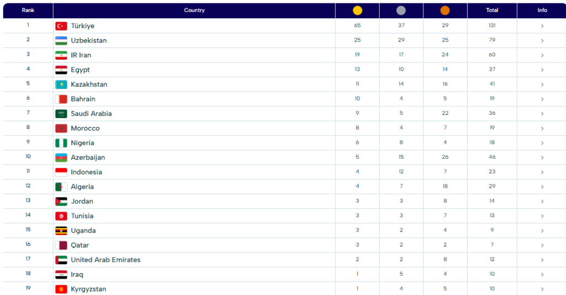Sort by the Total column header
This screenshot has width=566, height=295.
click(x=492, y=10)
